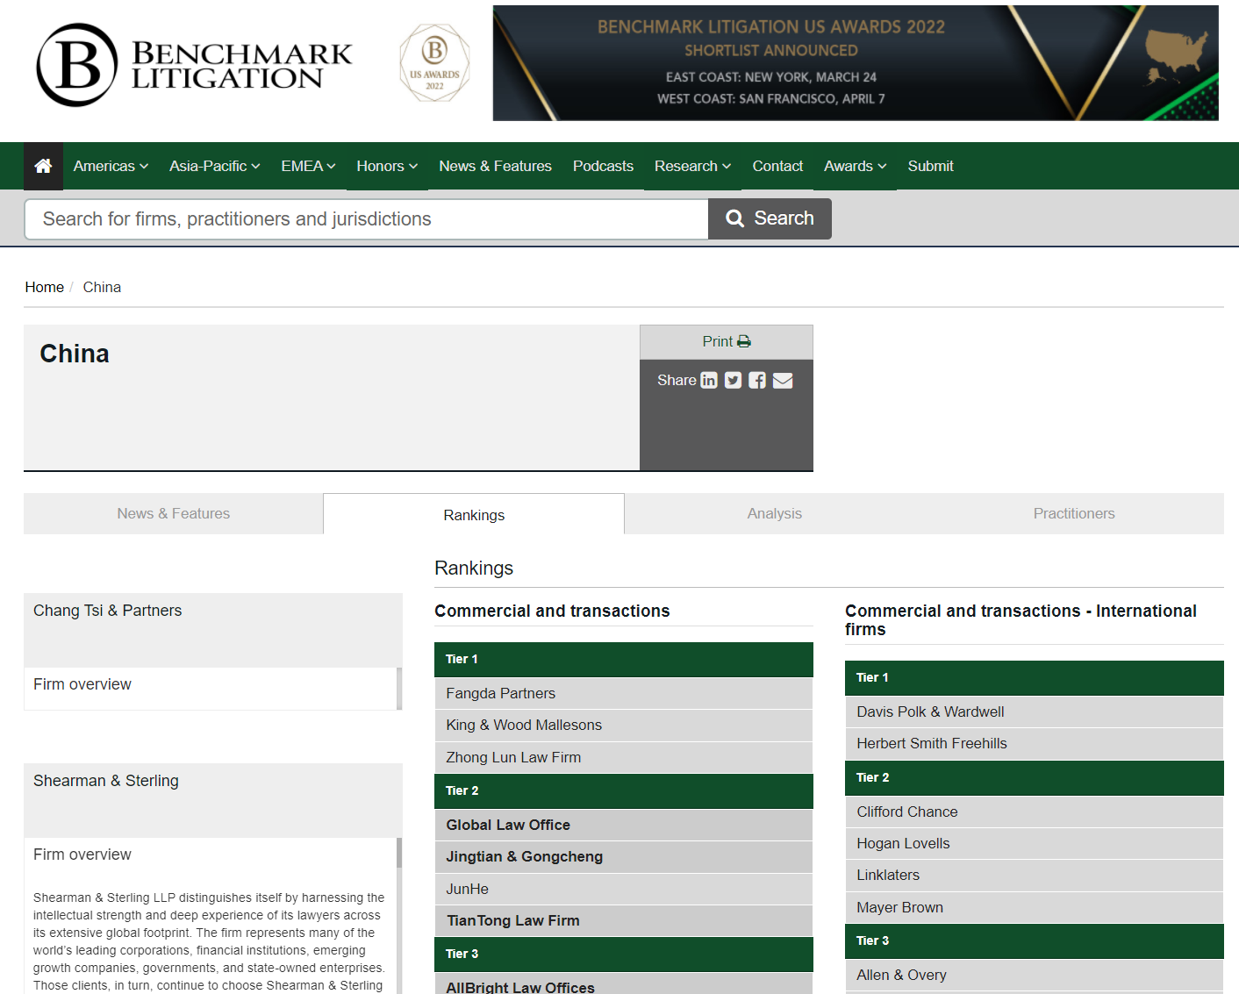Open News & Features in navigation bar
The image size is (1239, 994).
(x=496, y=166)
